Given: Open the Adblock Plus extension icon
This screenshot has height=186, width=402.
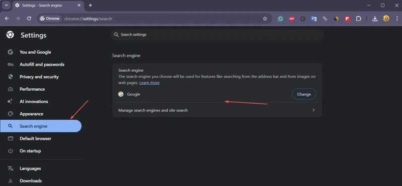Looking at the screenshot, I should click(291, 19).
